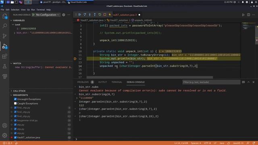Open the Extensions view
The height and width of the screenshot is (145, 258).
(4, 56)
